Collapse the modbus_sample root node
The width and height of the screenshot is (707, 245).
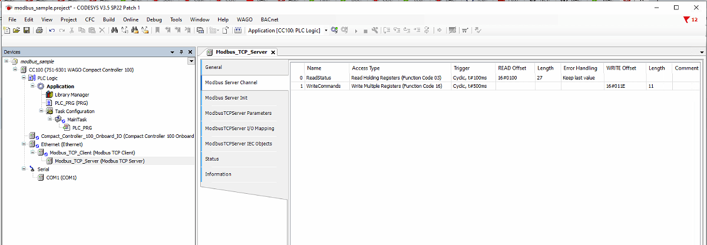(6, 61)
